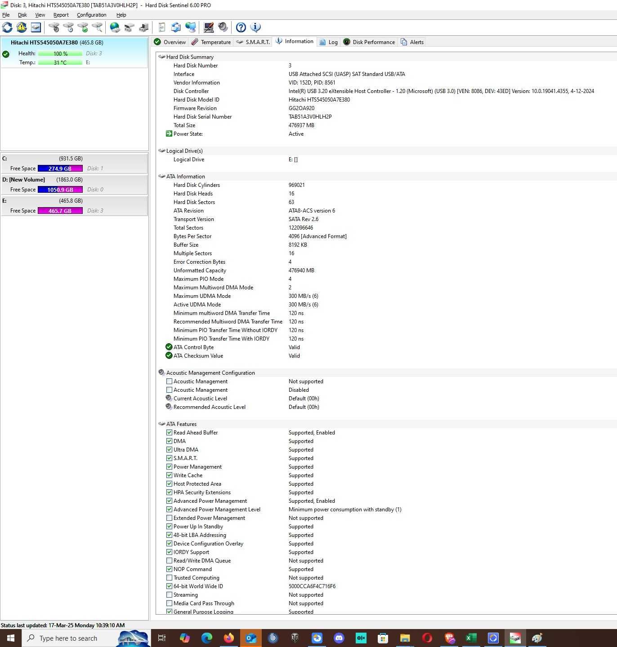Toggle the Read Ahead Buffer checkbox
This screenshot has width=617, height=647.
pos(170,433)
